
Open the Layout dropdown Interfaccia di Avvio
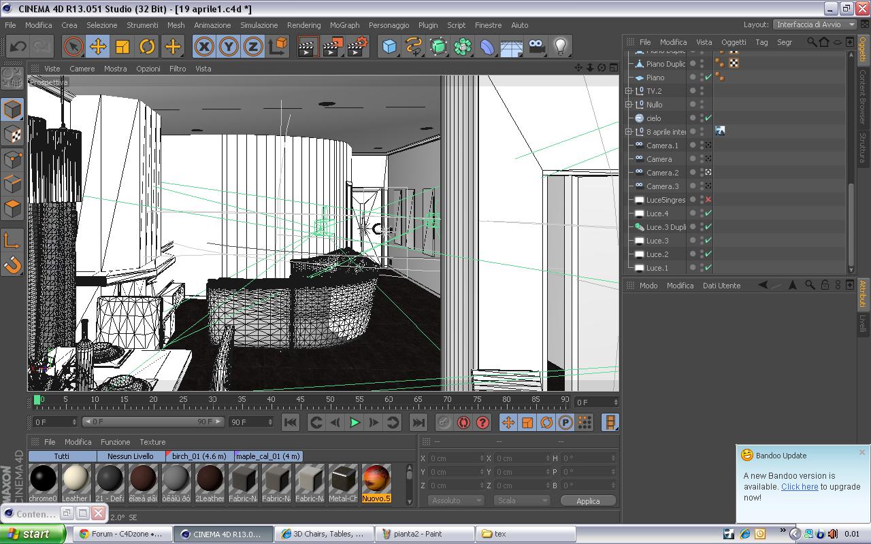[x=815, y=24]
